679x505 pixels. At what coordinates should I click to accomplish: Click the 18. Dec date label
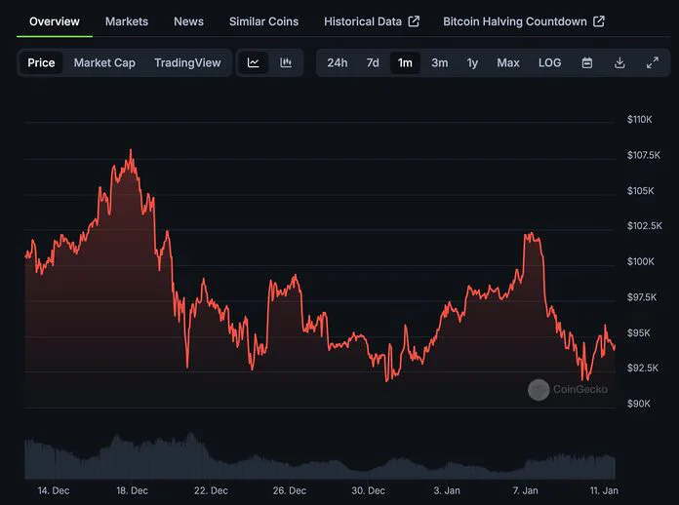point(132,490)
